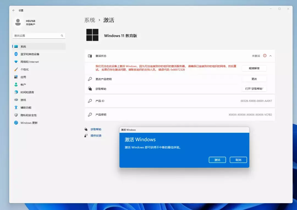Collapse the activation status (激活状态) section
The height and width of the screenshot is (210, 297).
(270, 56)
